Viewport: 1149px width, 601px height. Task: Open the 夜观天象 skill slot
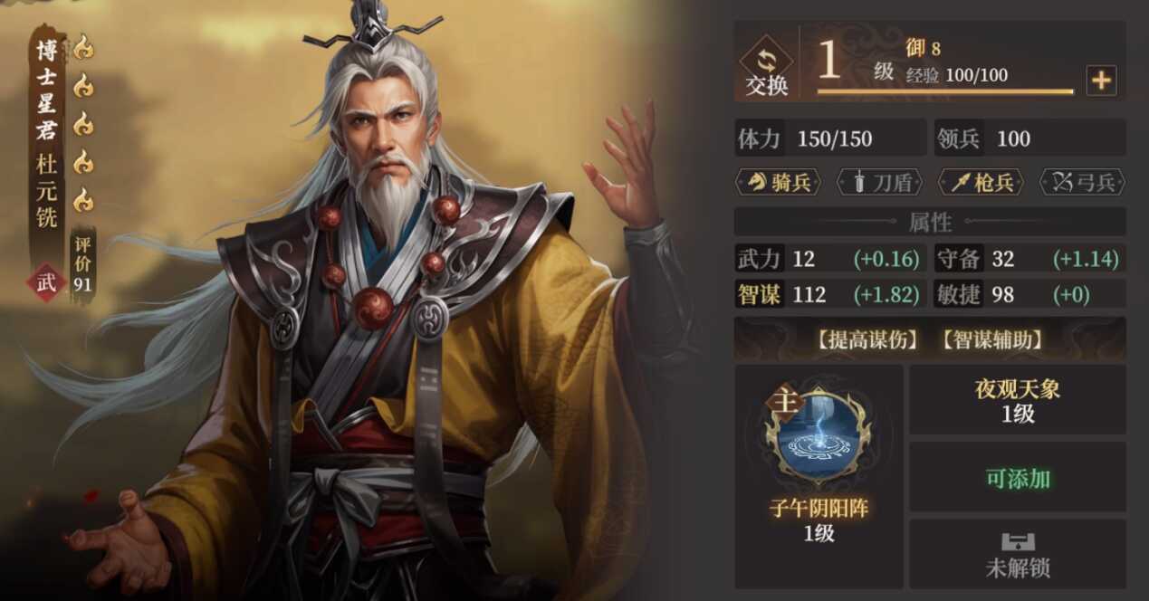pyautogui.click(x=1018, y=401)
